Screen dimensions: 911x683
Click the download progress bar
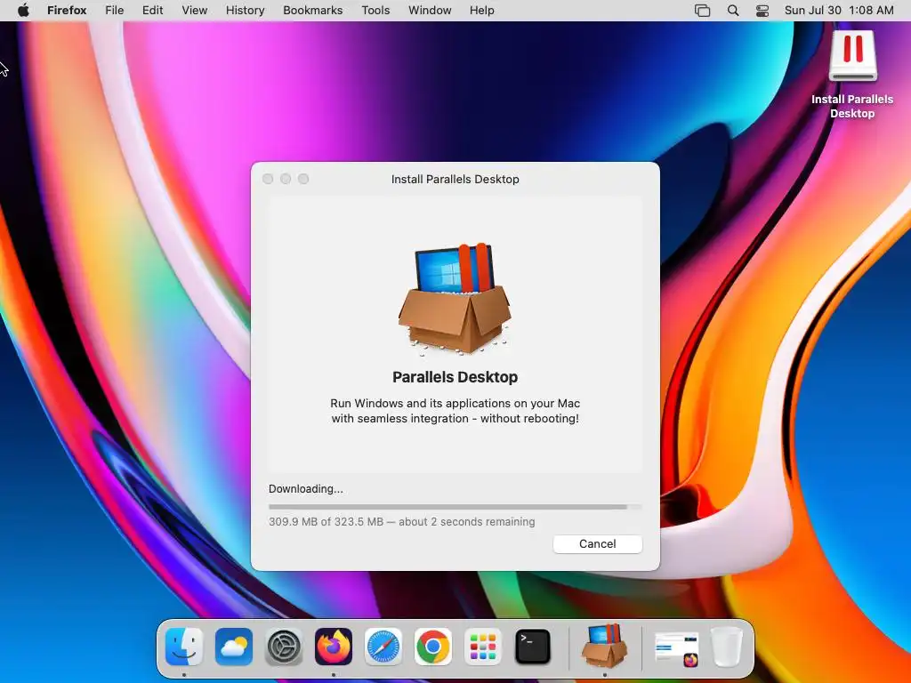(x=455, y=507)
